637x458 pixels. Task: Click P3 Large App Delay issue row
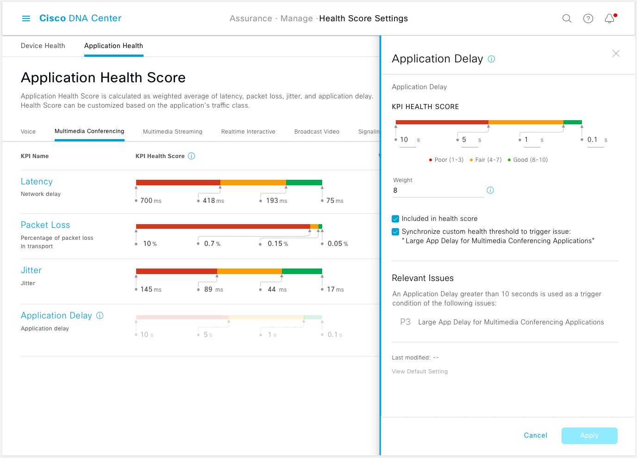click(502, 322)
